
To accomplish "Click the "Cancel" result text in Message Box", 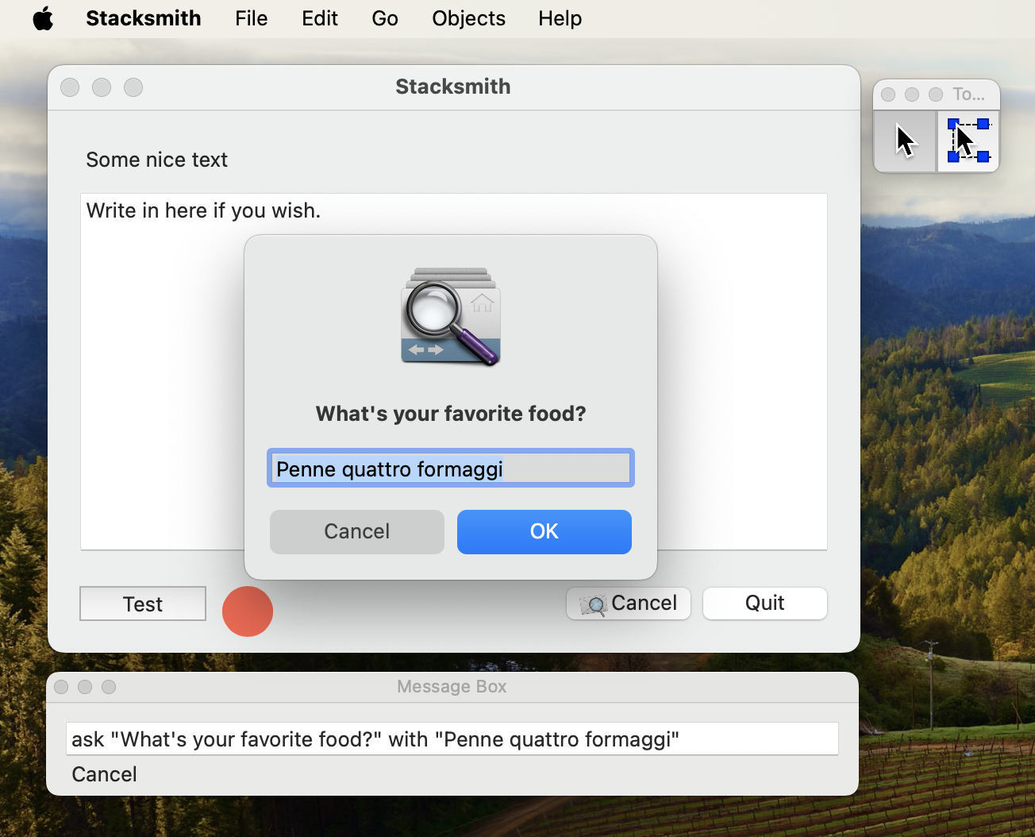I will click(105, 774).
